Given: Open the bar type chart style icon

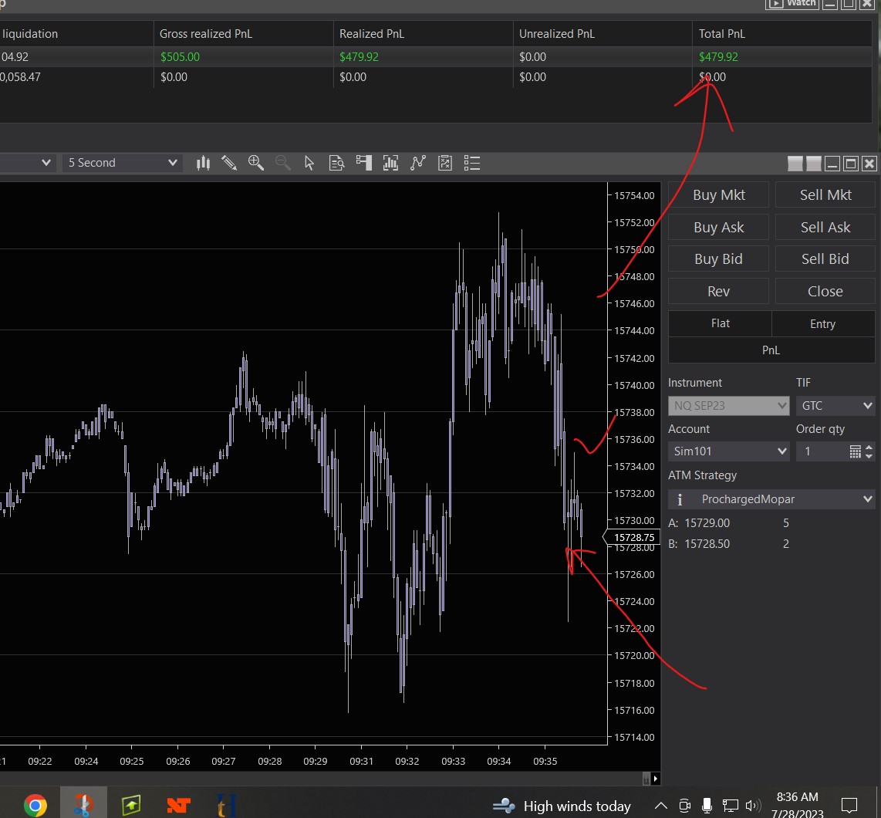Looking at the screenshot, I should point(203,163).
